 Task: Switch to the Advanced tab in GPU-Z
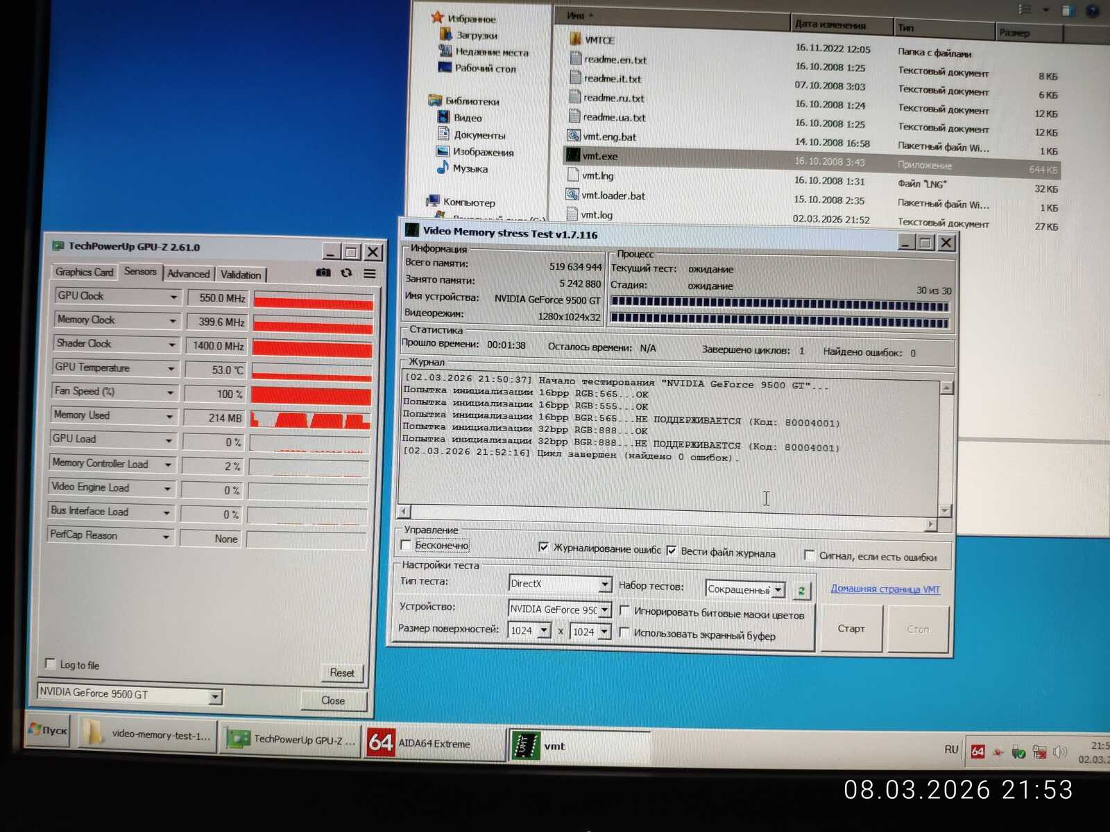[x=188, y=274]
